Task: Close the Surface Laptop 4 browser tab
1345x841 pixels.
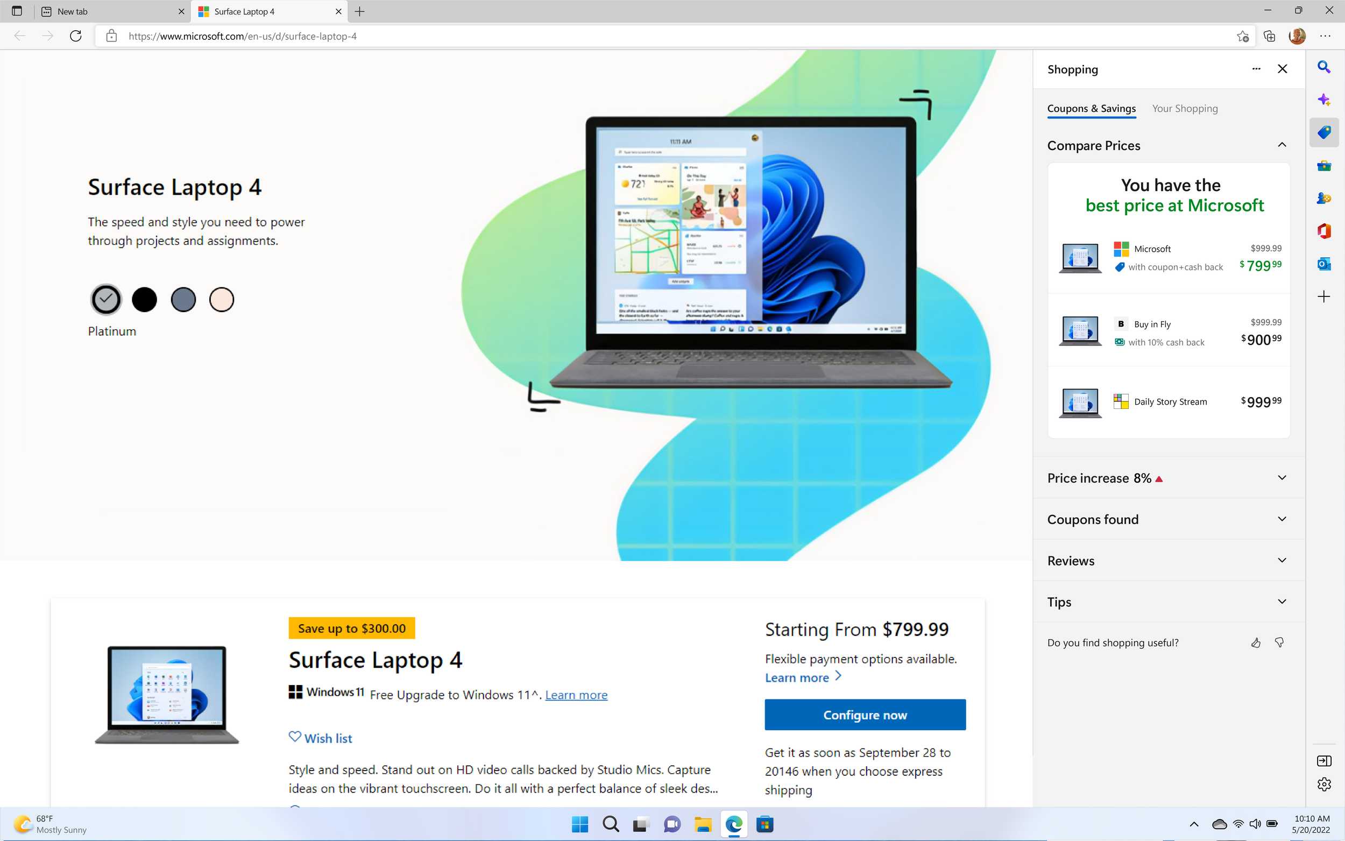Action: 338,11
